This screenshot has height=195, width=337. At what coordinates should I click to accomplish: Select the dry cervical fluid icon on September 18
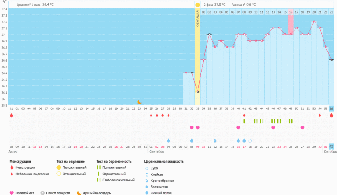(x=250, y=141)
